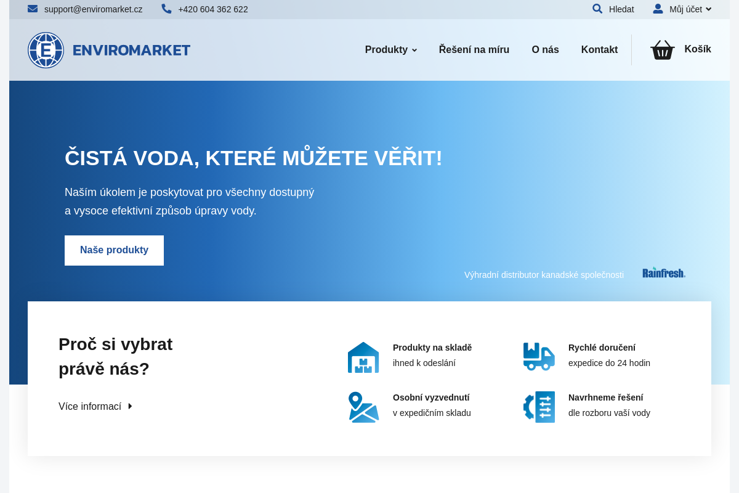Image resolution: width=739 pixels, height=493 pixels.
Task: Follow the Více informací link
Action: point(89,406)
